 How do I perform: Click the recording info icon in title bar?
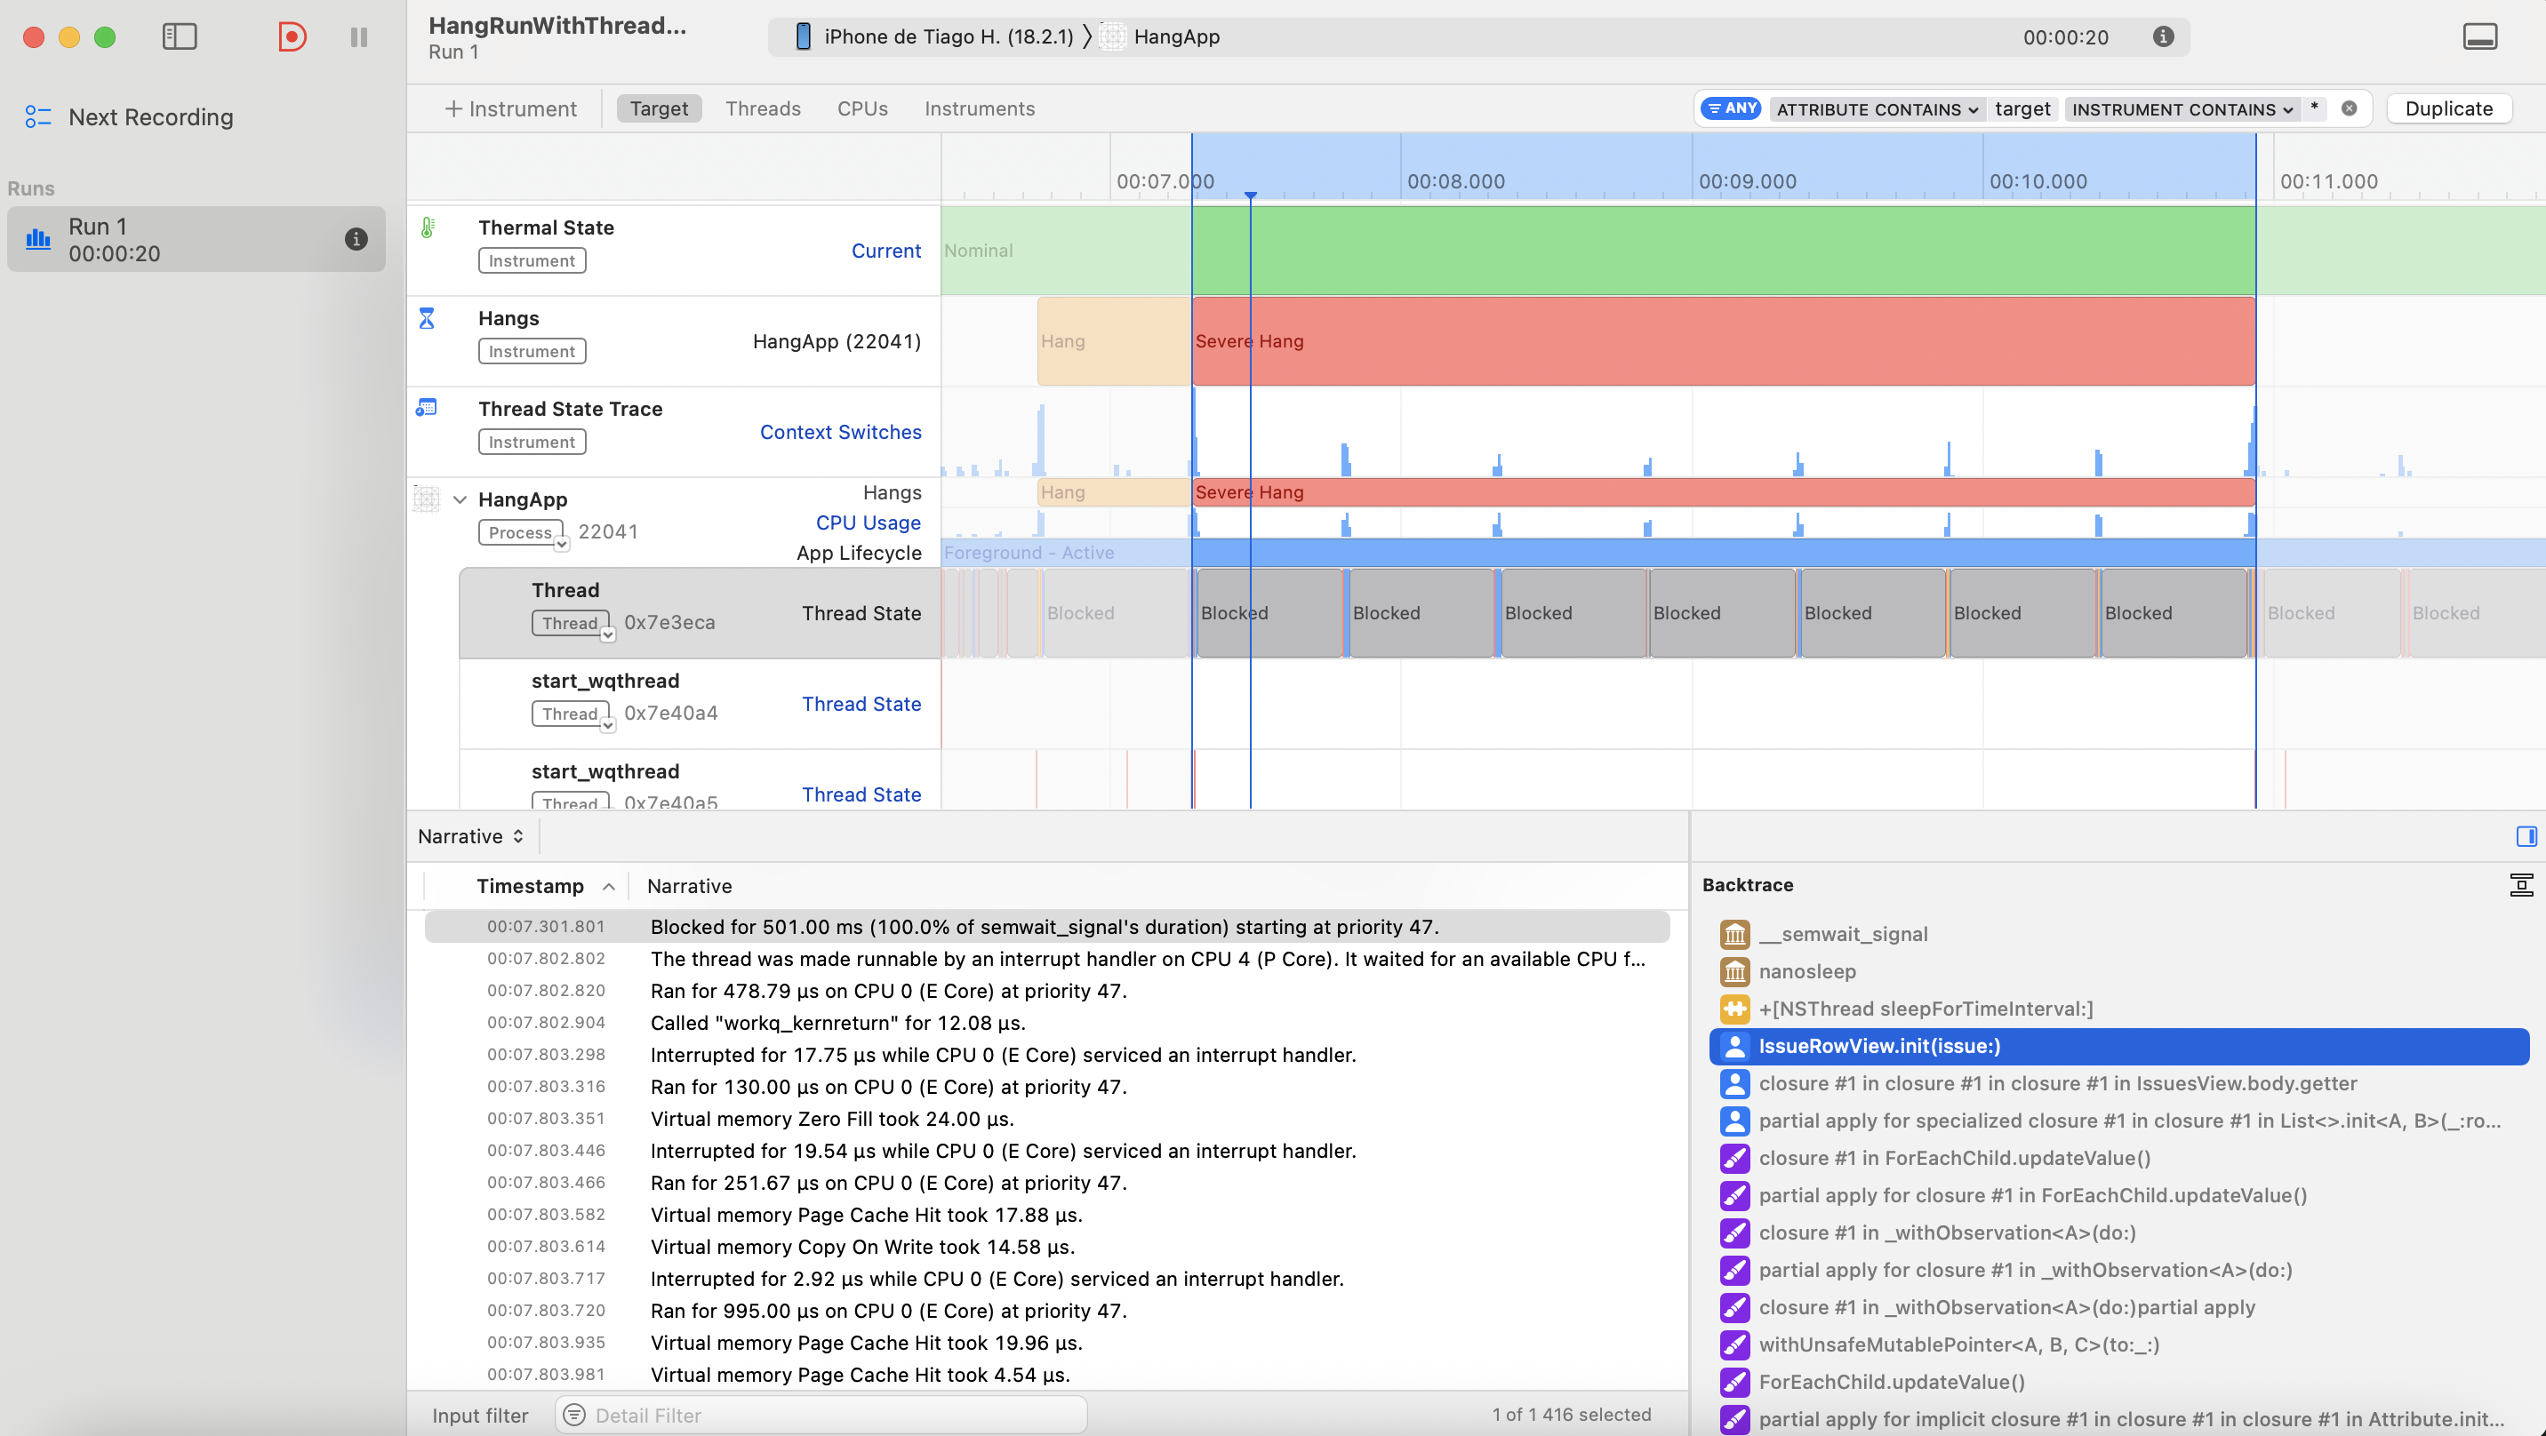2163,36
